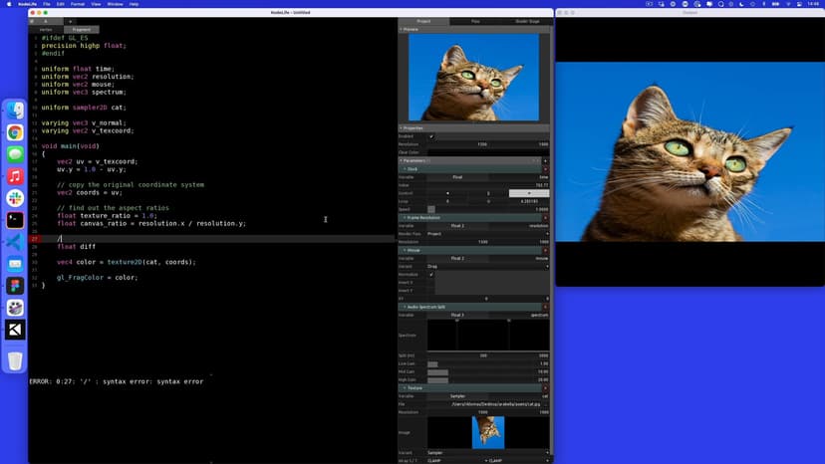Collapse the Properties section

pos(402,127)
